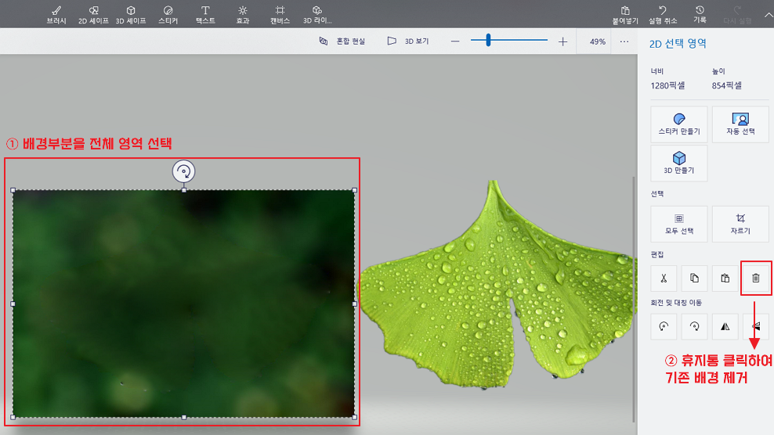
Task: Click the zoom in plus button
Action: [x=562, y=41]
